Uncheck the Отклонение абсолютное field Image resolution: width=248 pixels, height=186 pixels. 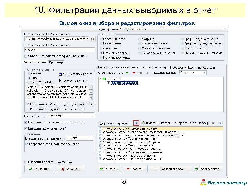[100, 152]
